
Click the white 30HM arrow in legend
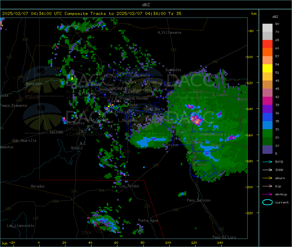point(267,170)
